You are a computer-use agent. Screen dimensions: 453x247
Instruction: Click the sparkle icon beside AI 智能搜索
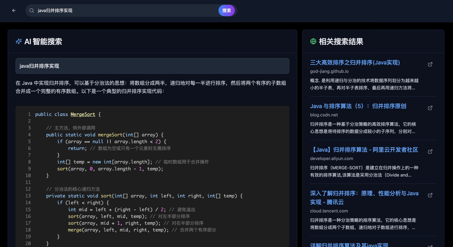click(x=19, y=41)
